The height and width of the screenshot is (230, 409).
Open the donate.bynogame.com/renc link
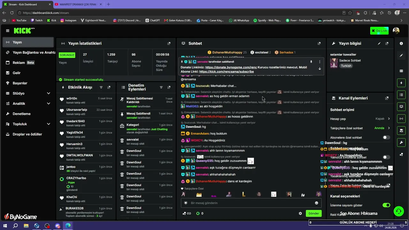tap(231, 67)
